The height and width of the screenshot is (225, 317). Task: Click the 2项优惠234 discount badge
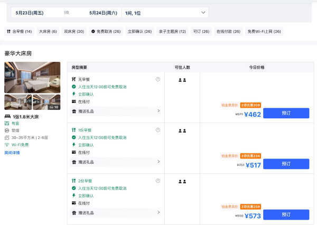coord(250,156)
